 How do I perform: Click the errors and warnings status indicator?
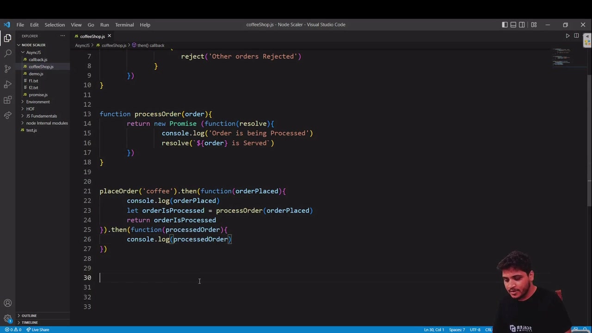pos(13,330)
